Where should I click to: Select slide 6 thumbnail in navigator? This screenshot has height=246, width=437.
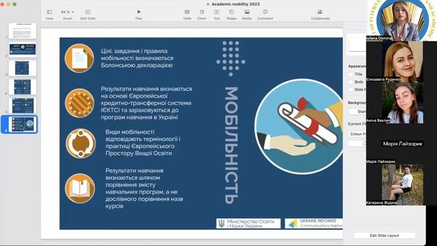[x=23, y=124]
